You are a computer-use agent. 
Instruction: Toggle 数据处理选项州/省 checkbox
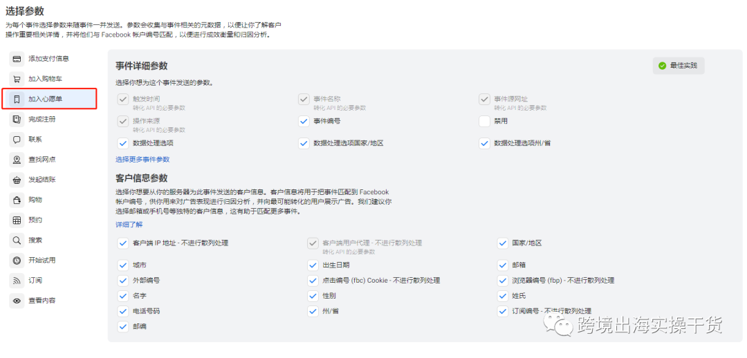[x=484, y=143]
